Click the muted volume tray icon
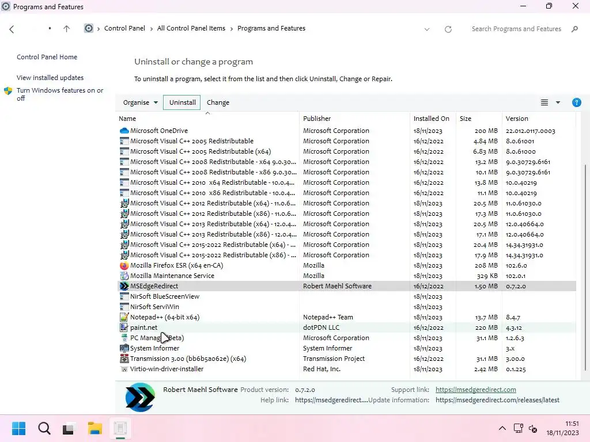 click(533, 428)
